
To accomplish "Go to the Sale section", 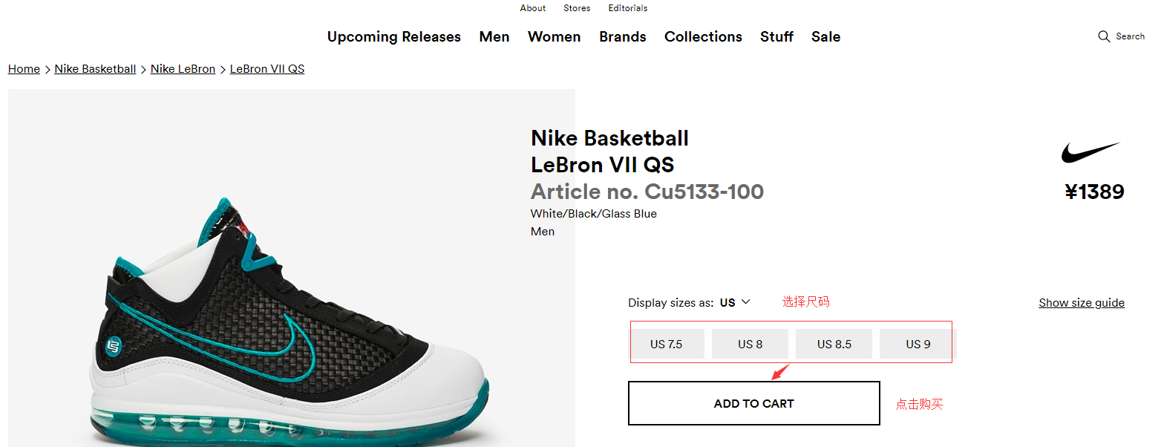I will [825, 36].
